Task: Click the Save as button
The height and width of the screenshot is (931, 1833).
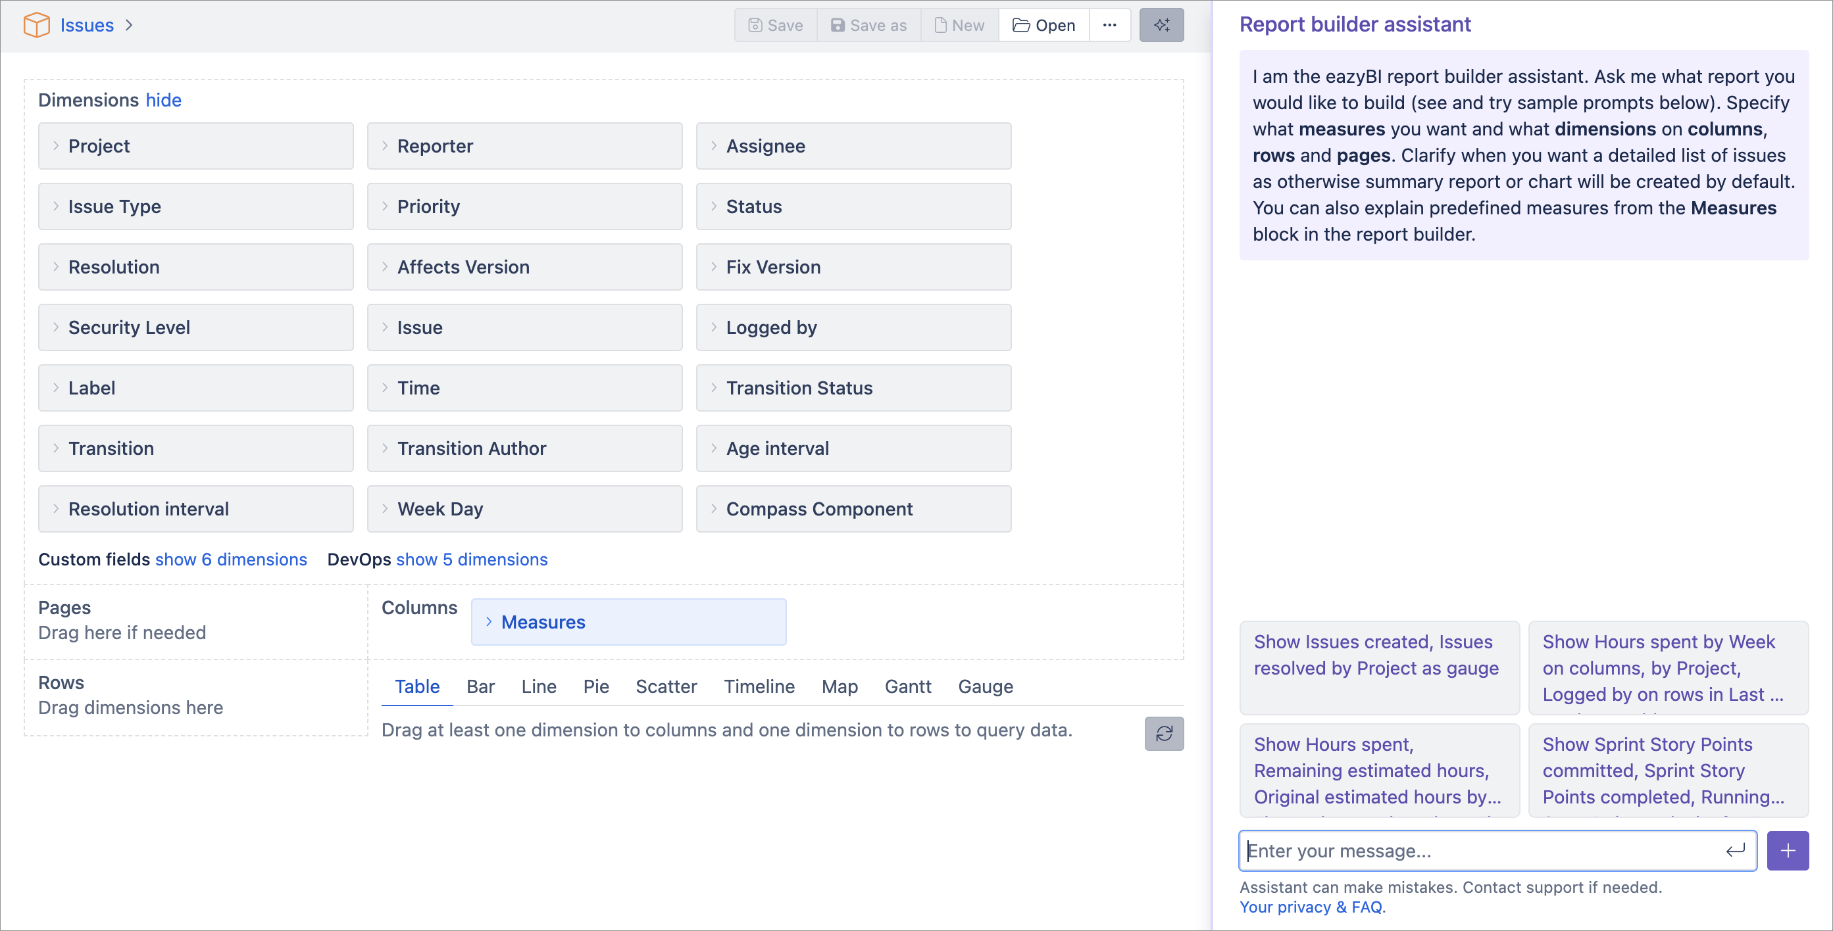Action: (x=868, y=26)
